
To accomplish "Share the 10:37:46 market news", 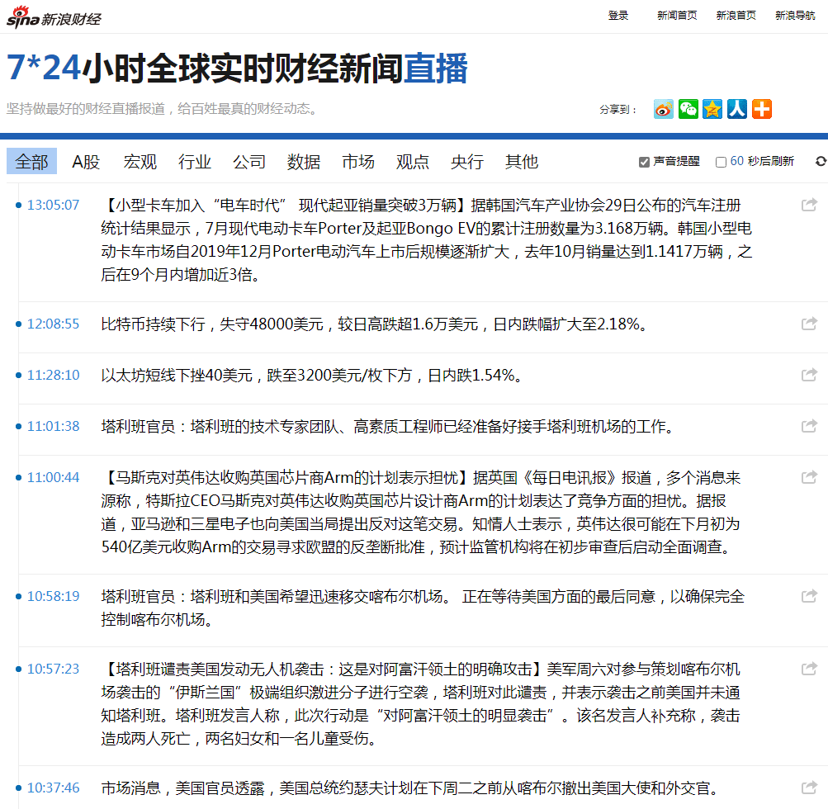I will point(809,788).
